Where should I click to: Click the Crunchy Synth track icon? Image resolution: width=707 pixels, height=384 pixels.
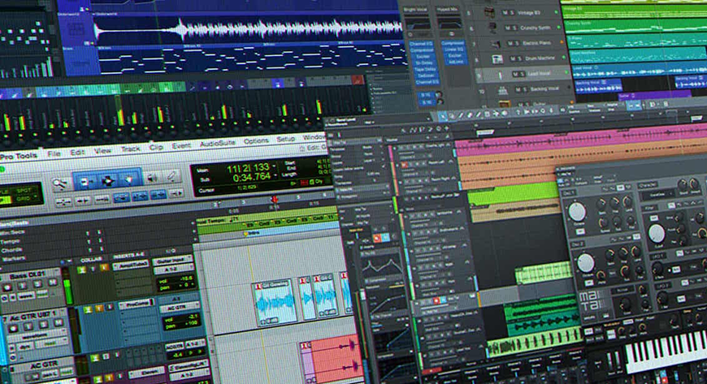(x=492, y=28)
